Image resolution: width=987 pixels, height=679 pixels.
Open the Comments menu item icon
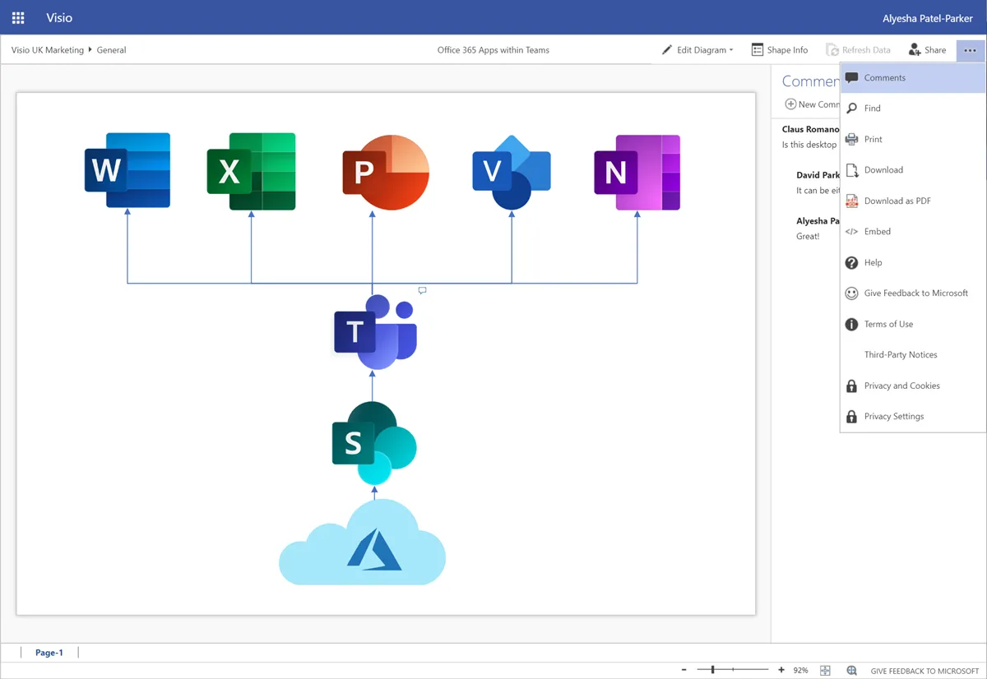click(853, 77)
